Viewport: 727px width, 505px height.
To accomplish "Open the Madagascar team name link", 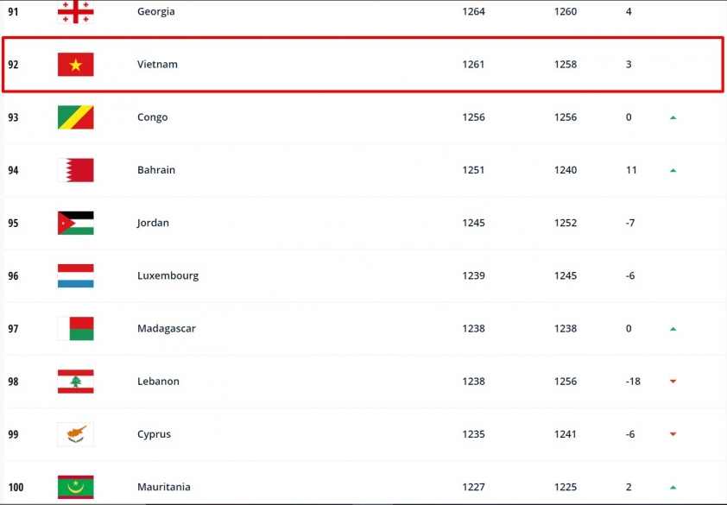I will click(167, 329).
